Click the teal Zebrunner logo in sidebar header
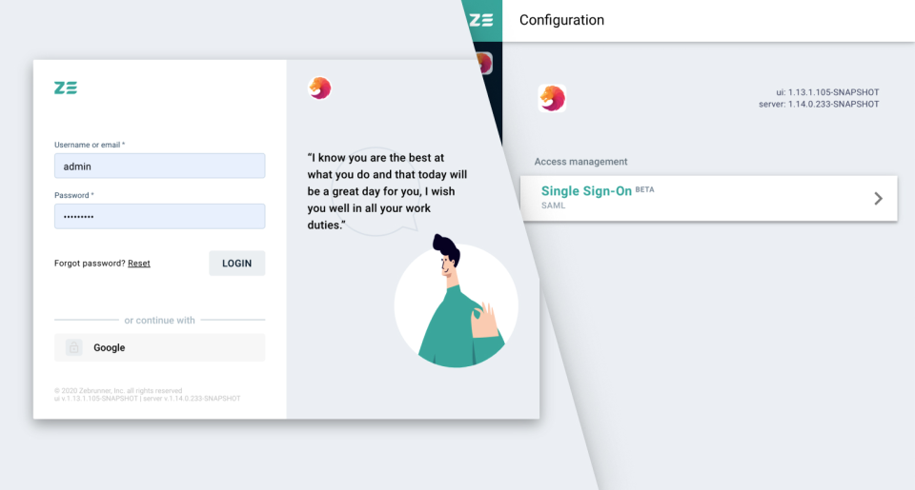 pyautogui.click(x=481, y=20)
